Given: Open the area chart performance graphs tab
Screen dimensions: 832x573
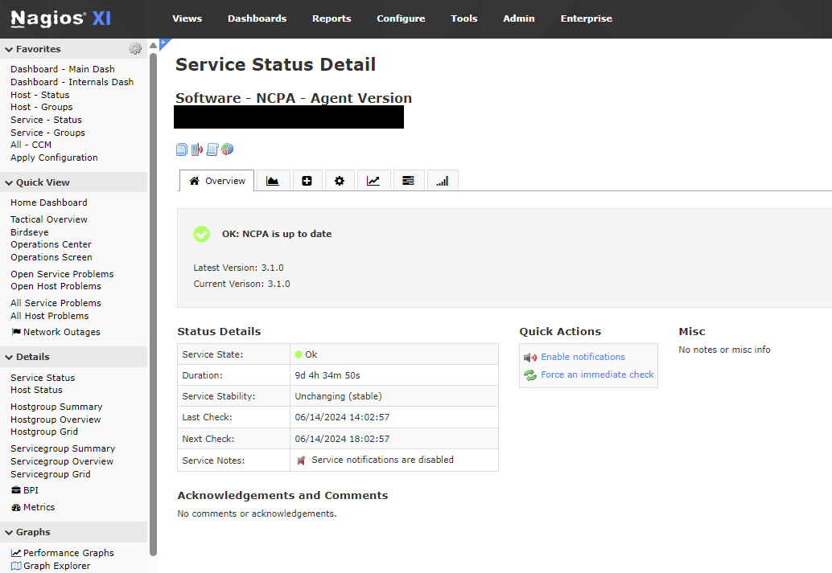Looking at the screenshot, I should coord(273,181).
